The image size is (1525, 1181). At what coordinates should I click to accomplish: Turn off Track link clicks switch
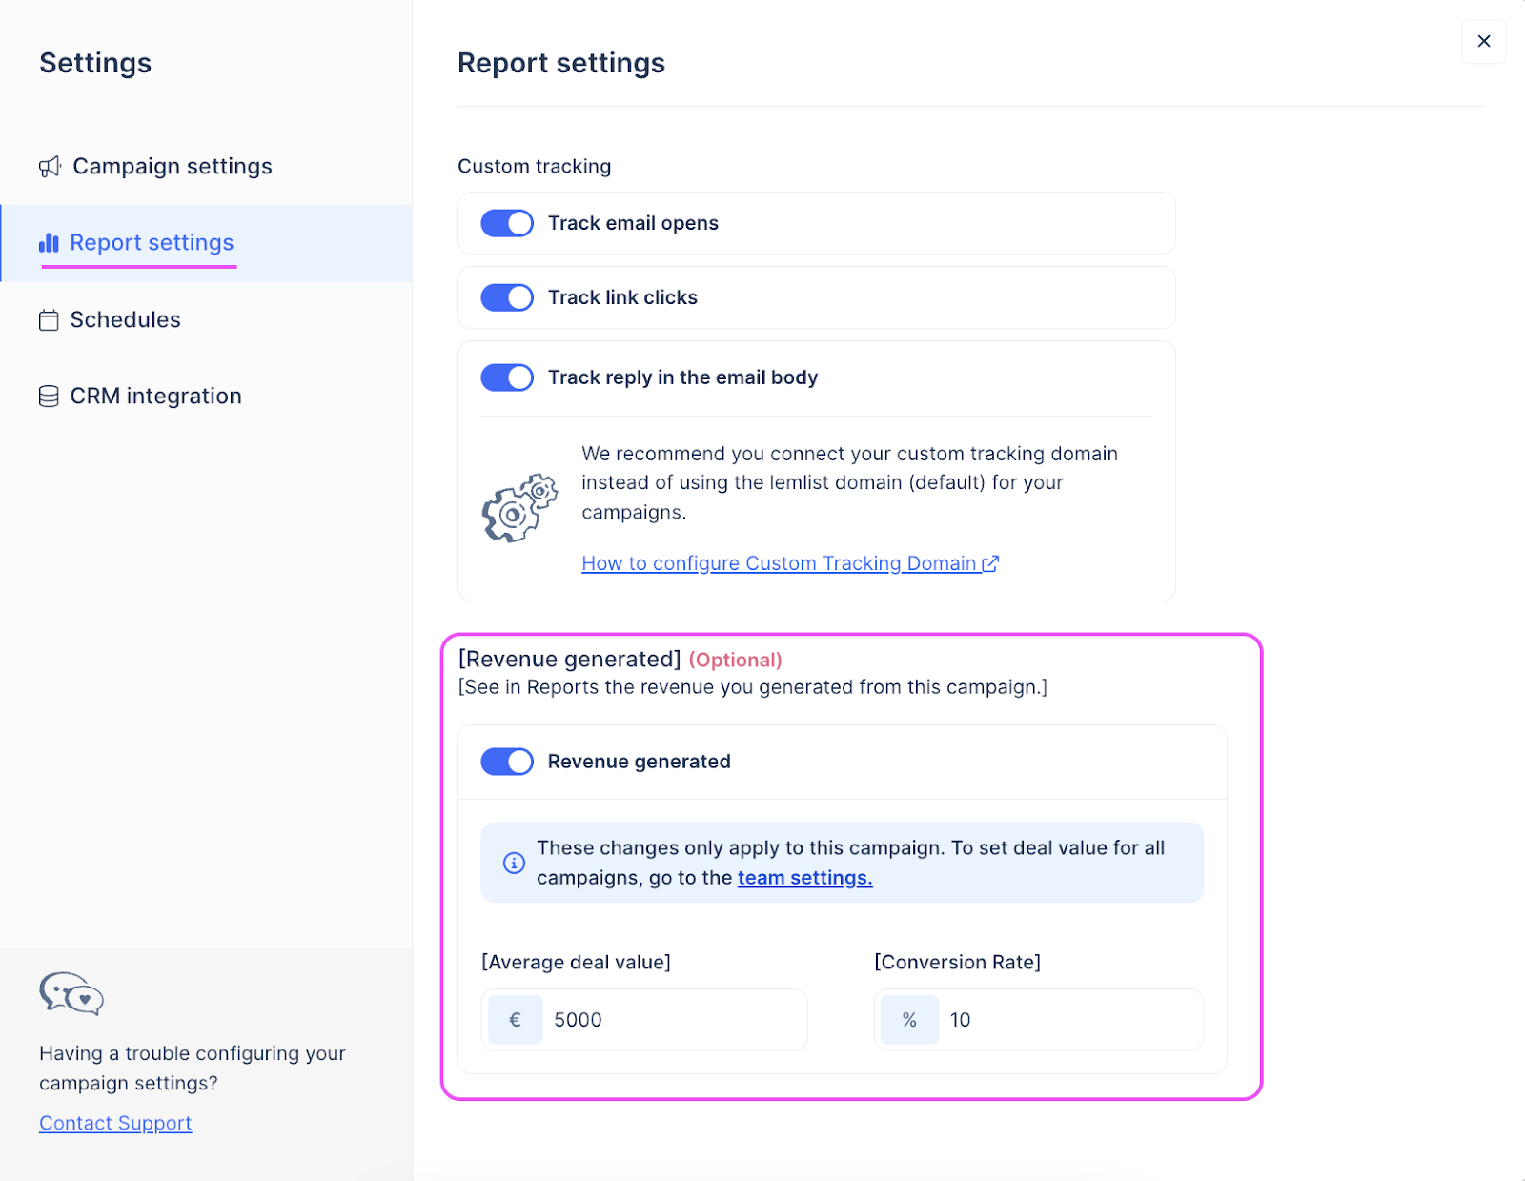coord(507,297)
